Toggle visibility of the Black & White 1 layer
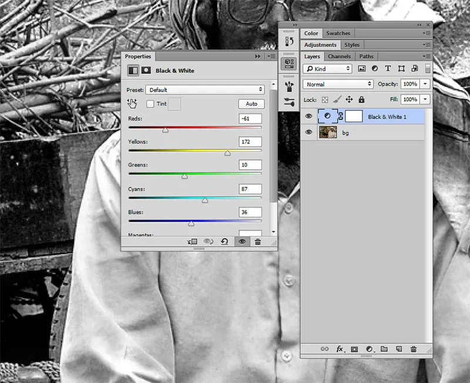 point(308,116)
